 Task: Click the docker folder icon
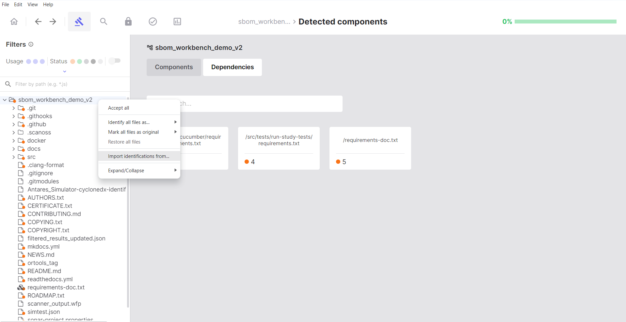point(21,141)
